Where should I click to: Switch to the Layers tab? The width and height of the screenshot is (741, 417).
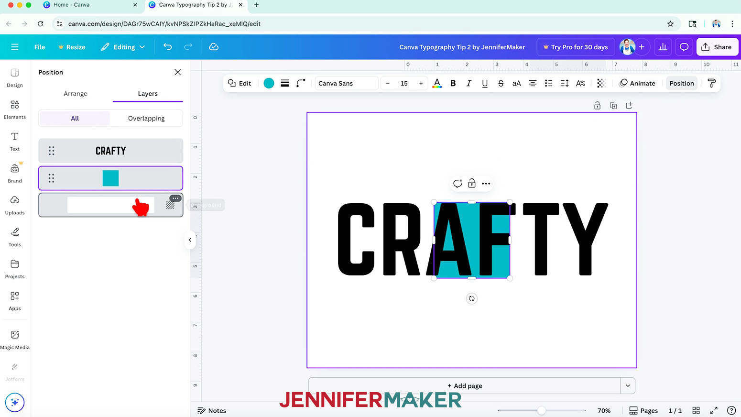coord(148,94)
